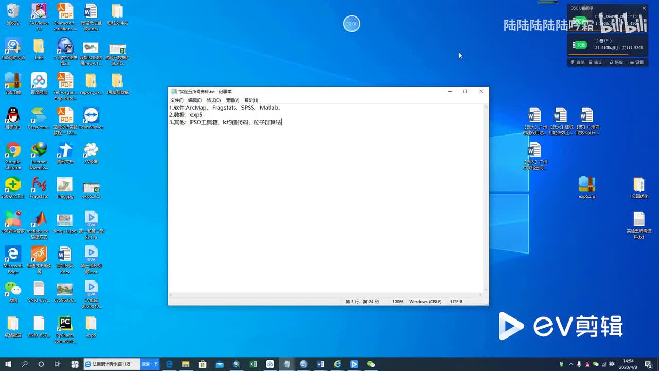Click the UTF-8 encoding status in Notepad
Viewport: 659px width, 371px height.
click(457, 302)
